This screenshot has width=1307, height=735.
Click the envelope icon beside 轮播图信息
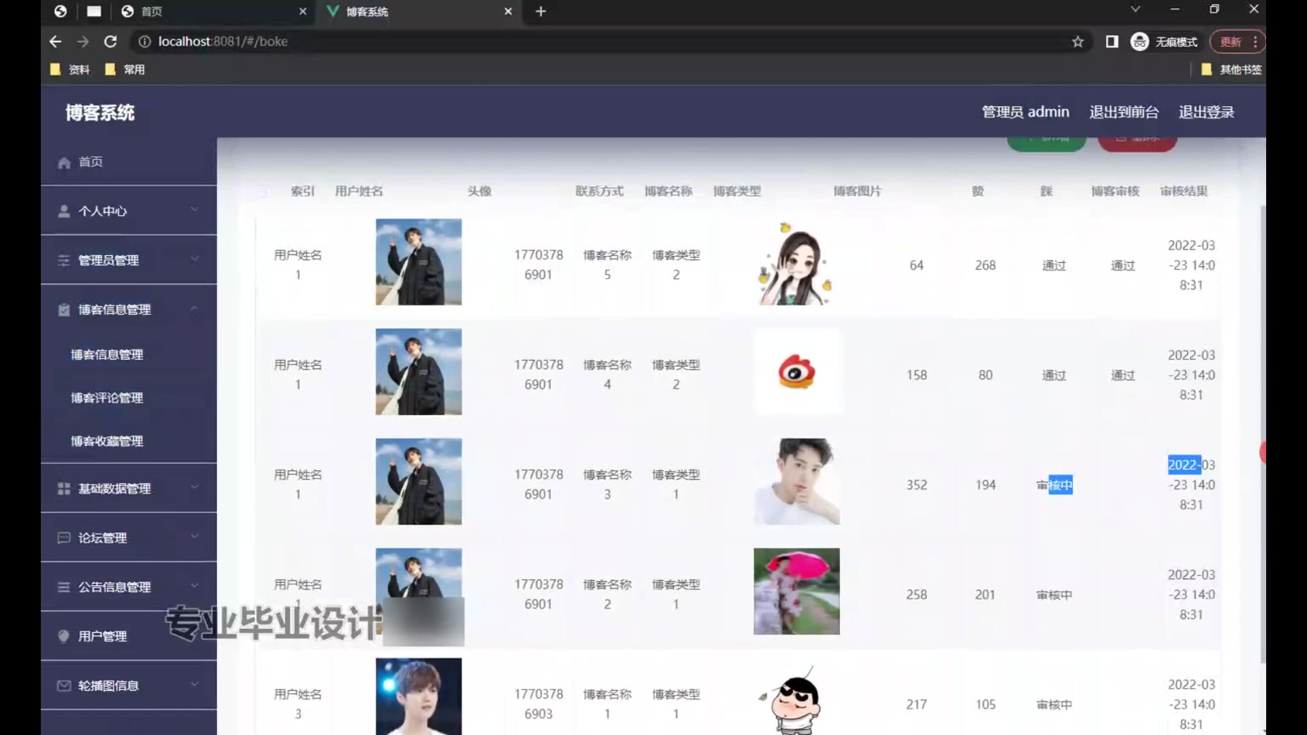pyautogui.click(x=64, y=685)
